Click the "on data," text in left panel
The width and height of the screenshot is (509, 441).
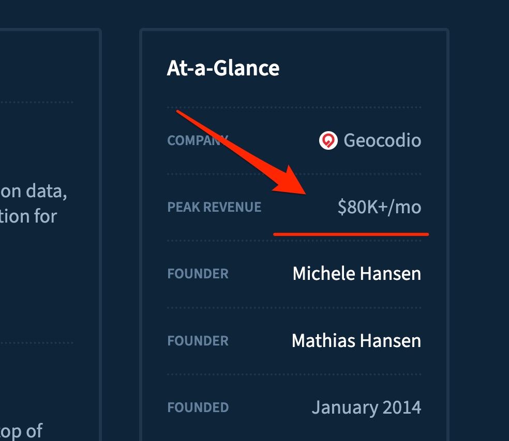(x=34, y=192)
